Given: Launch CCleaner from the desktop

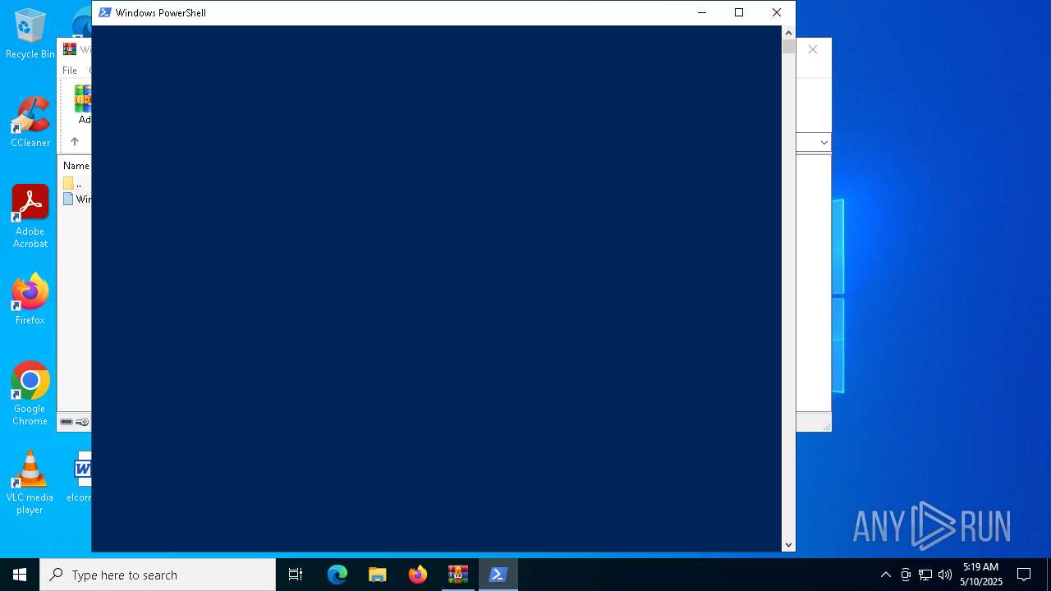Looking at the screenshot, I should (30, 122).
